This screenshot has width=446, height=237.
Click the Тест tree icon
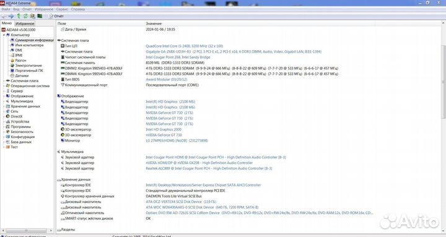pos(8,147)
